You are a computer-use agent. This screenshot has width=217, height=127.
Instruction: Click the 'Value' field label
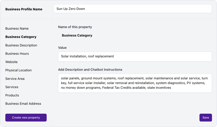[62, 48]
